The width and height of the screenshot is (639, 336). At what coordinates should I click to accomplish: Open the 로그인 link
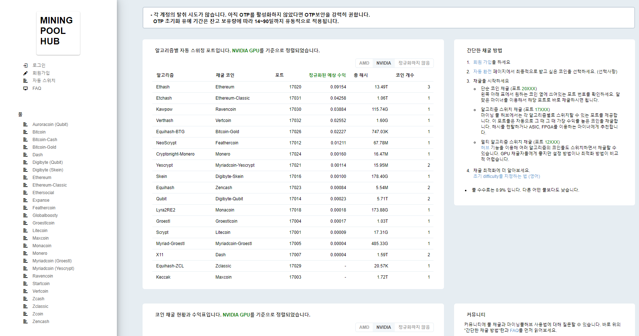click(39, 65)
